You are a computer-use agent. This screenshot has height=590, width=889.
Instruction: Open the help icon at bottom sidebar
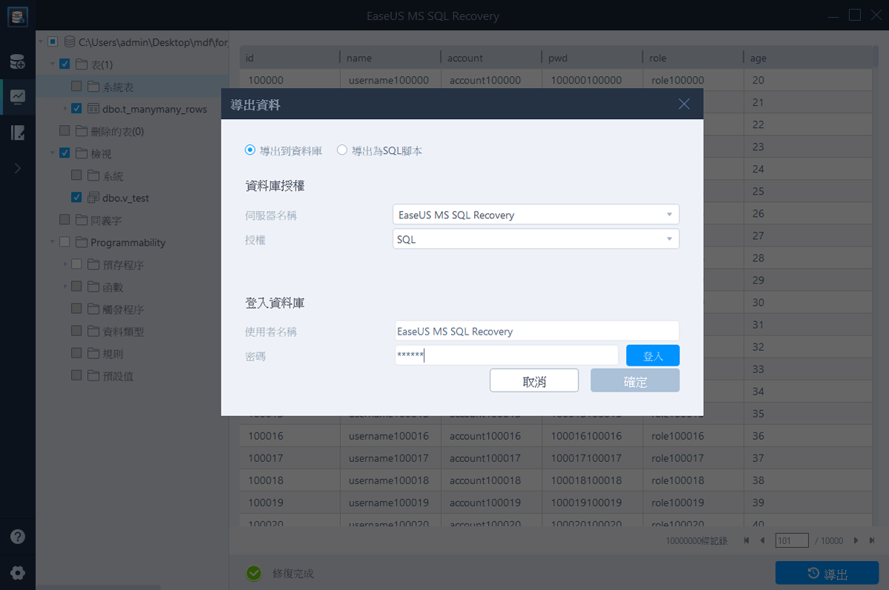[17, 536]
